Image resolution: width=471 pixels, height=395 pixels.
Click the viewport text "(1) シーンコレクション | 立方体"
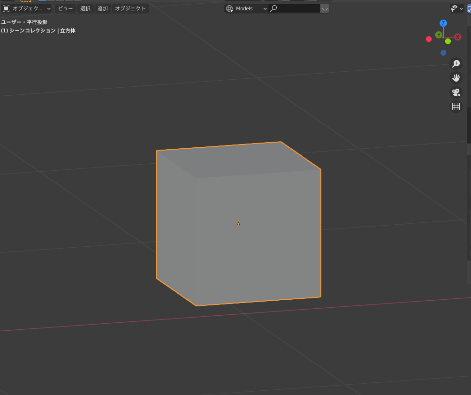pyautogui.click(x=38, y=30)
